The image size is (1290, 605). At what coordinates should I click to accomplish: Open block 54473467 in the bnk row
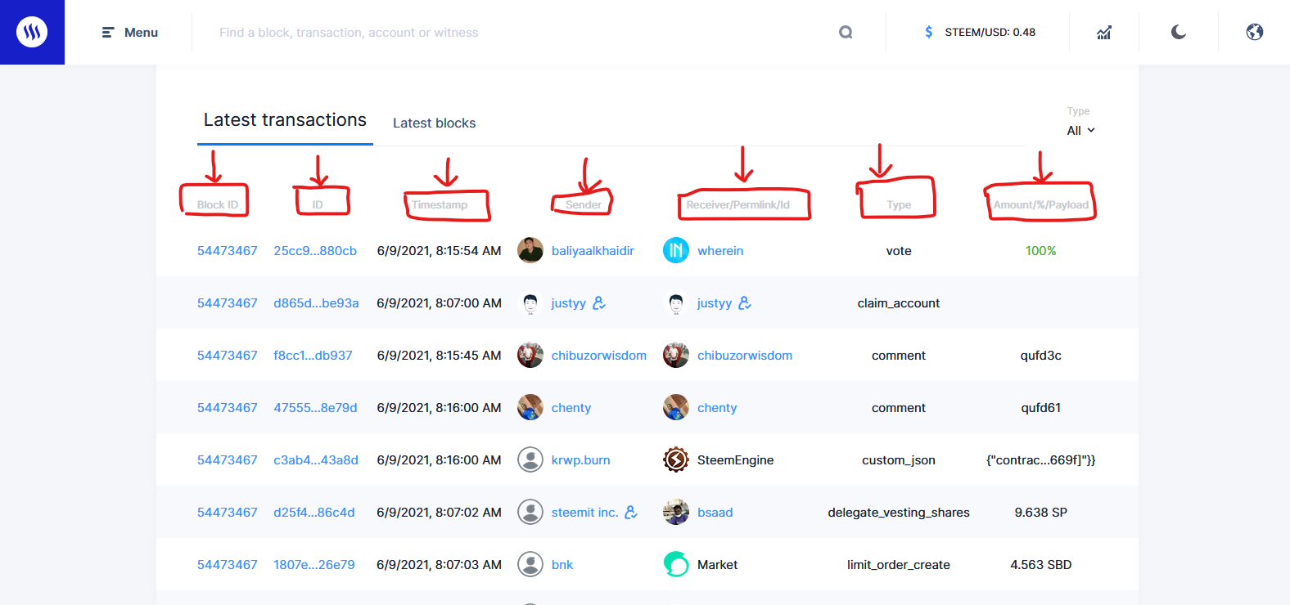point(228,565)
